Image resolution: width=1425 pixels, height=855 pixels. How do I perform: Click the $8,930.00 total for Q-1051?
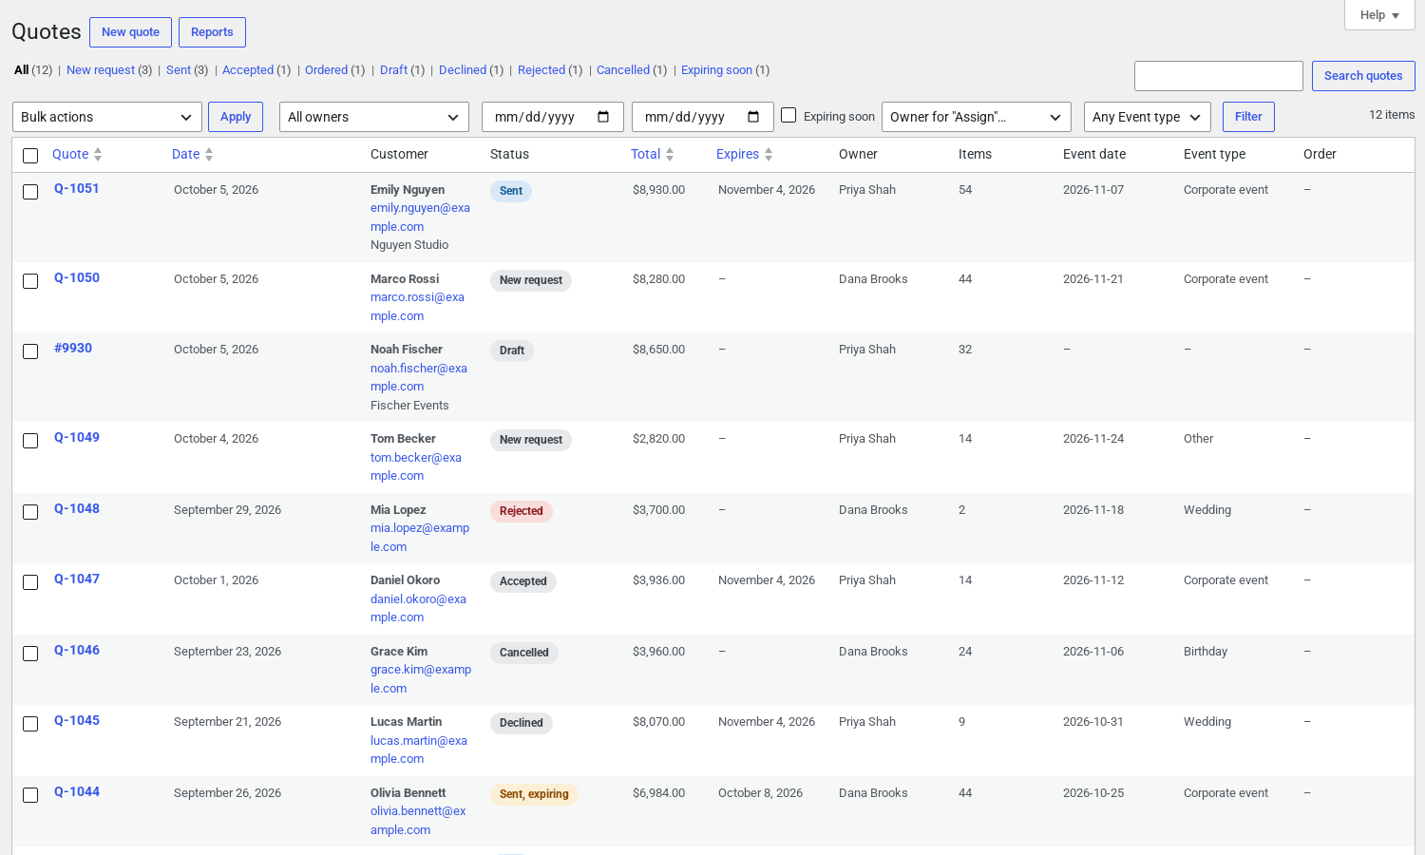click(x=658, y=190)
